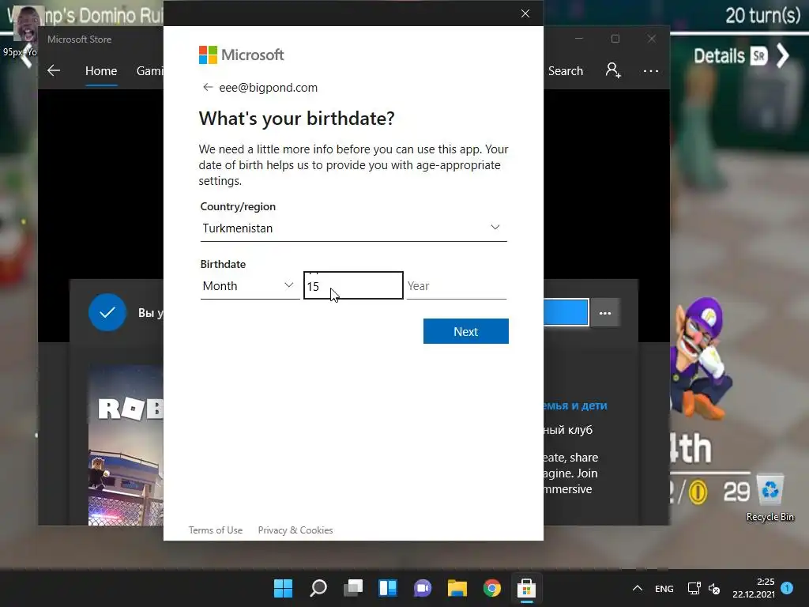Viewport: 809px width, 607px height.
Task: Click the blue checkmark circle in the Store
Action: 107,312
